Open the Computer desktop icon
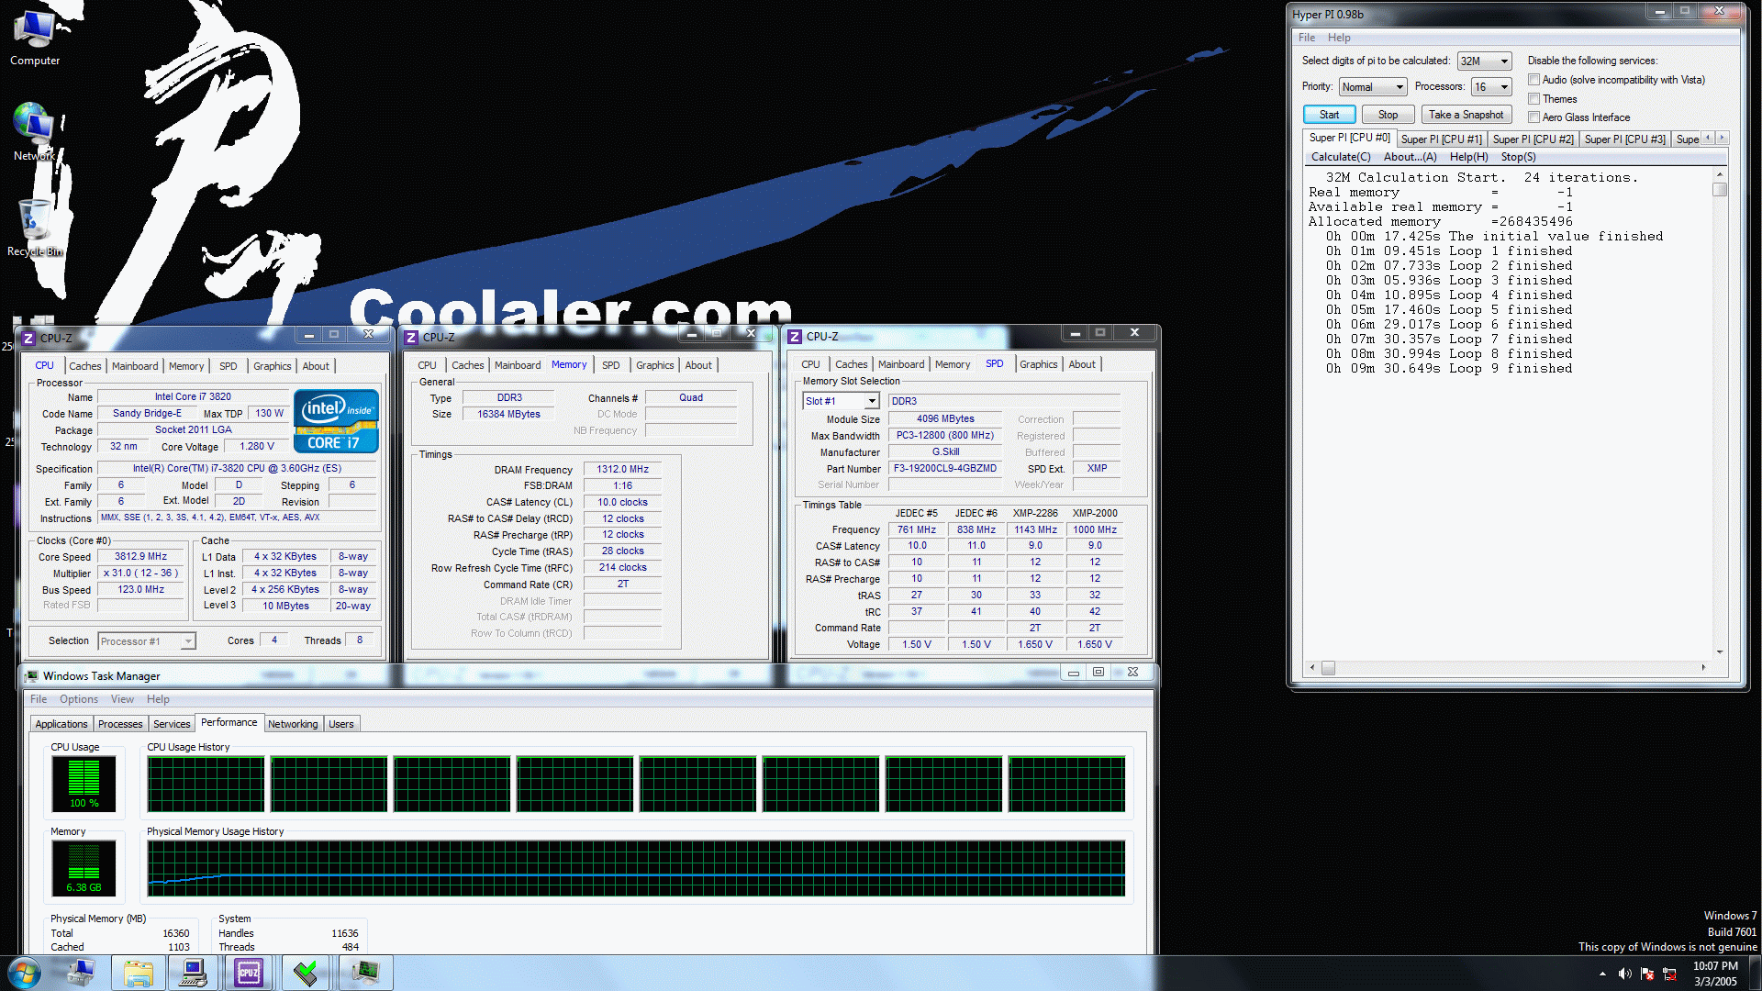 click(x=35, y=37)
